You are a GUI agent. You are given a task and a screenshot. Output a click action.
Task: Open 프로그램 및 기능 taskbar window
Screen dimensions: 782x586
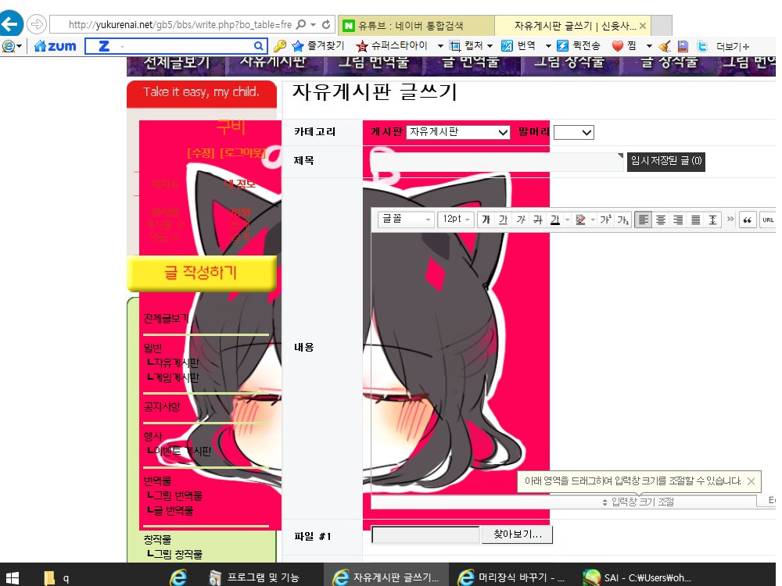pos(254,577)
